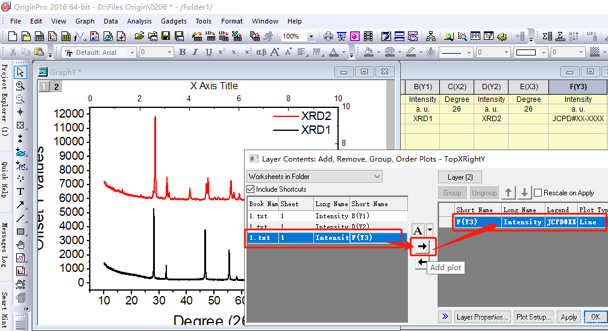This screenshot has height=331, width=608.
Task: Click the Save Project icon
Action: 166,36
